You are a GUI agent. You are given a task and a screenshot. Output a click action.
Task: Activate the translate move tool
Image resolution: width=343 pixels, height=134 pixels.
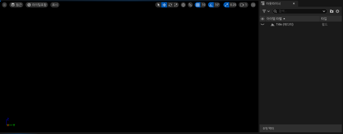(164, 5)
